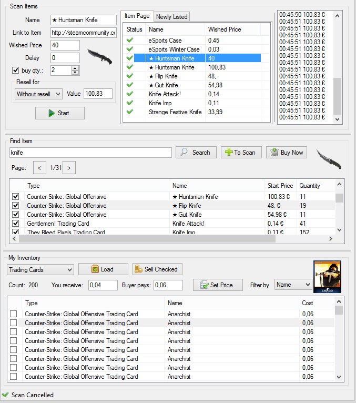Click the shopping cart icon on Buy Now

click(x=274, y=152)
